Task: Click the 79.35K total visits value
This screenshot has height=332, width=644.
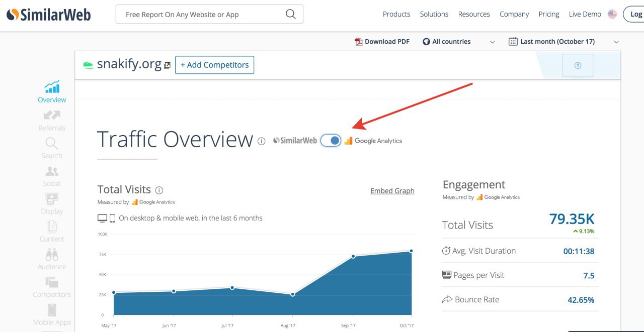Action: [572, 219]
